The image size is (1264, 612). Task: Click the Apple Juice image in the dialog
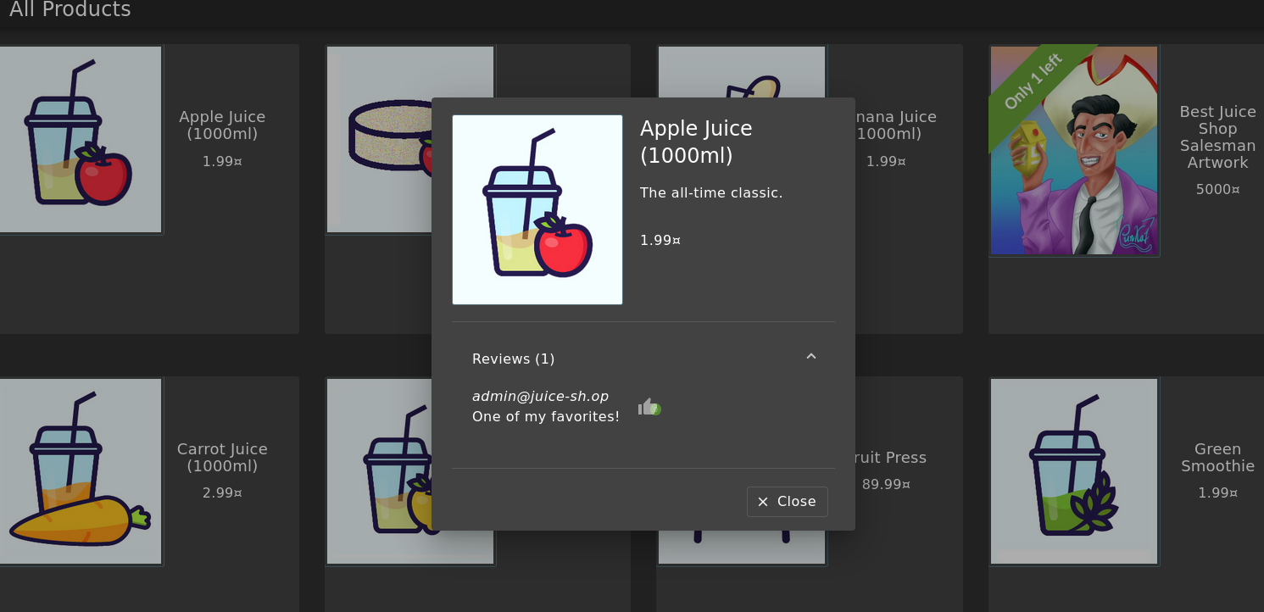coord(537,210)
